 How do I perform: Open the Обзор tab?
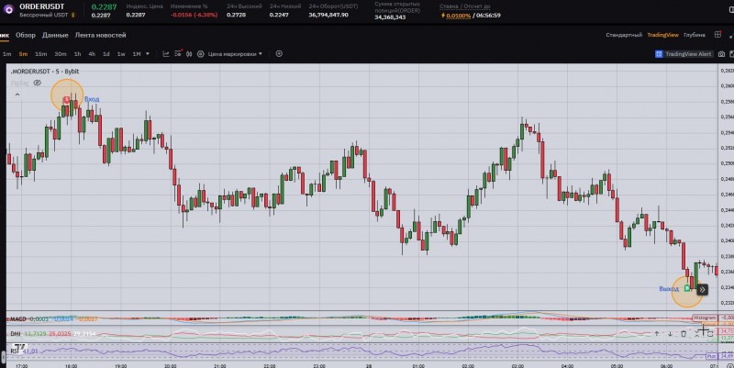click(x=26, y=35)
